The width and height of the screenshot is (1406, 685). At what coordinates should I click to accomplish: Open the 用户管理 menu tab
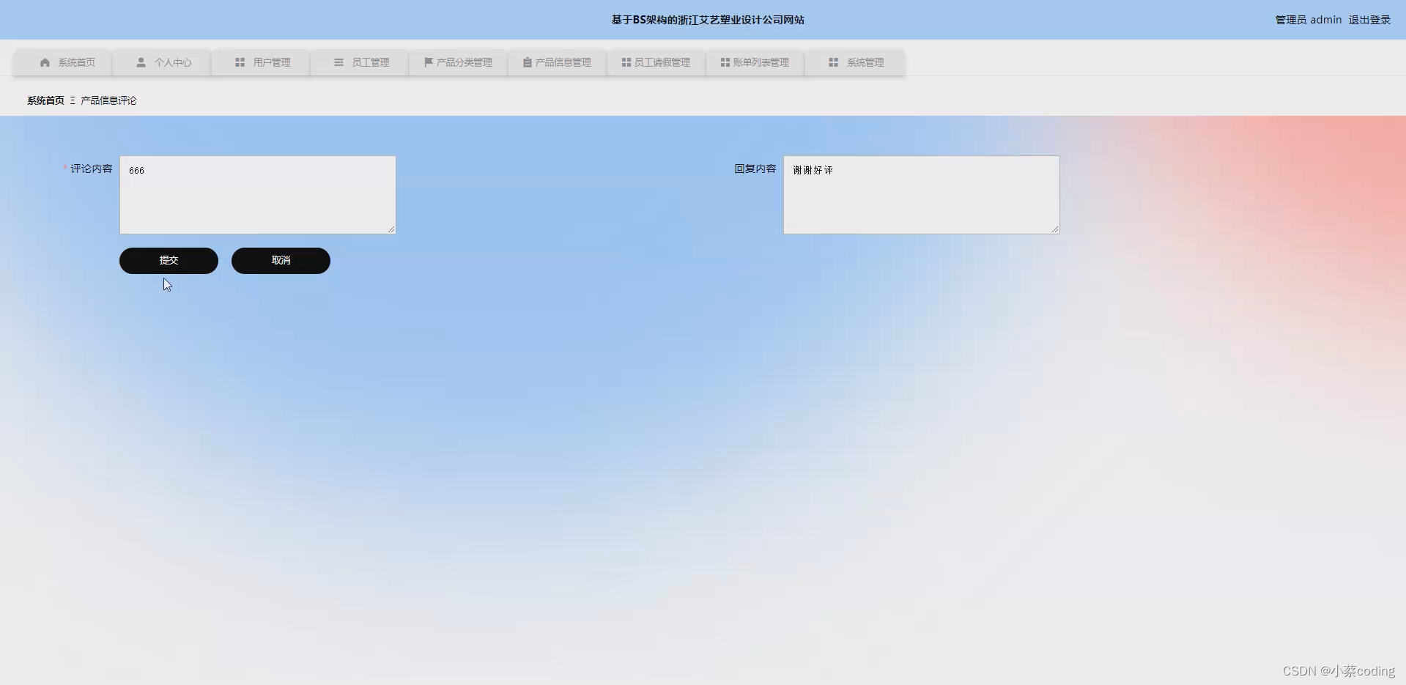point(260,62)
